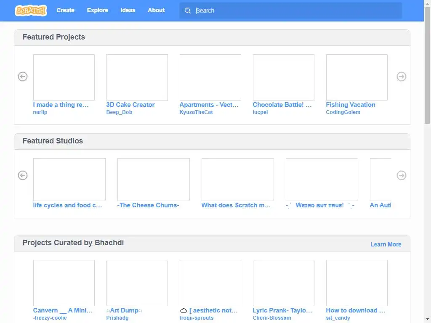
Task: Open '[ aesthetic not…' project title
Action: click(x=209, y=310)
